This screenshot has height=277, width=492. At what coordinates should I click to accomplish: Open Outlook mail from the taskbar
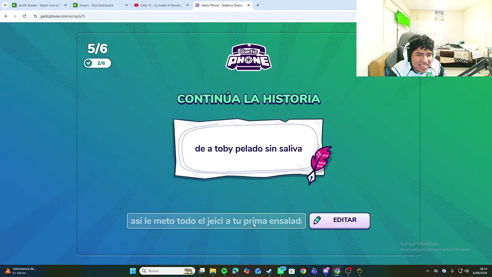(x=258, y=271)
